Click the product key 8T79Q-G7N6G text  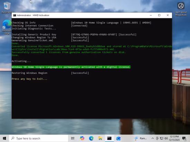pos(94,34)
